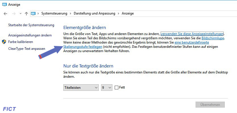237x113 pixels.
Task: Open the recent locations chevron dropdown
Action: 21,14
